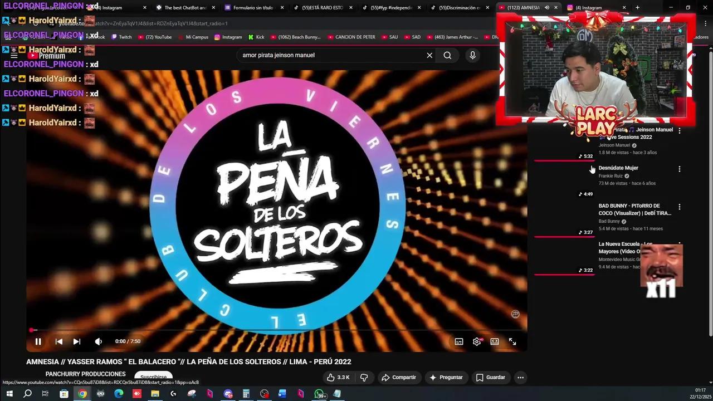The image size is (713, 401).
Task: Start a search with the magnifier icon
Action: (448, 55)
